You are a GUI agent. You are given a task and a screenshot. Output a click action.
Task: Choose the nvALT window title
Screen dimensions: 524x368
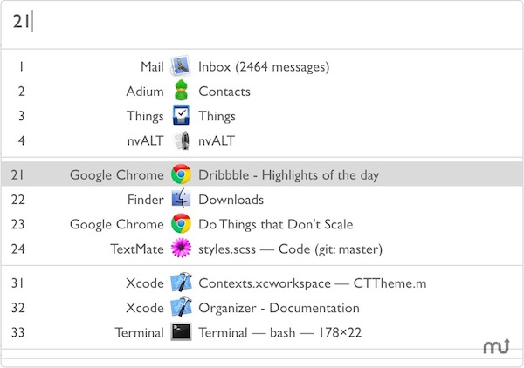tap(217, 140)
